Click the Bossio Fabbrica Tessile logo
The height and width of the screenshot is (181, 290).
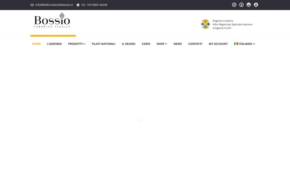(x=52, y=20)
